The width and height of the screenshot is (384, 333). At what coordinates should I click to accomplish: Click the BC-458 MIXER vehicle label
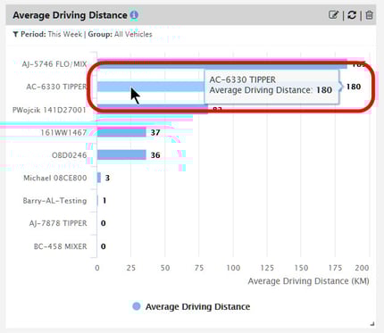click(61, 246)
